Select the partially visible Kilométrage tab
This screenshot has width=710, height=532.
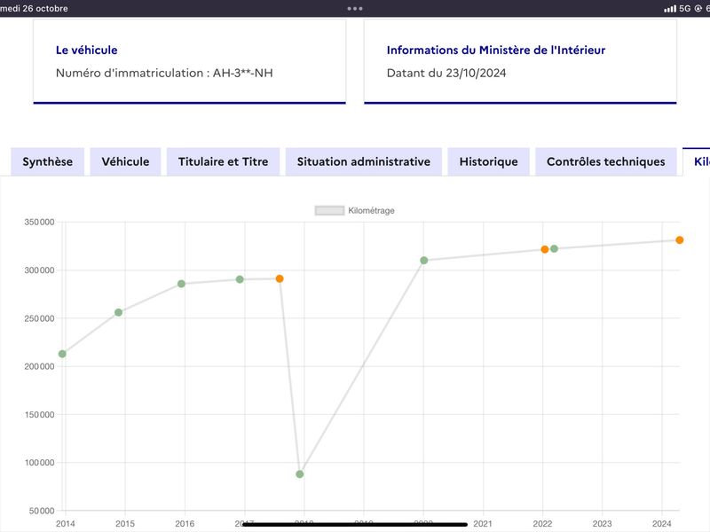point(697,161)
